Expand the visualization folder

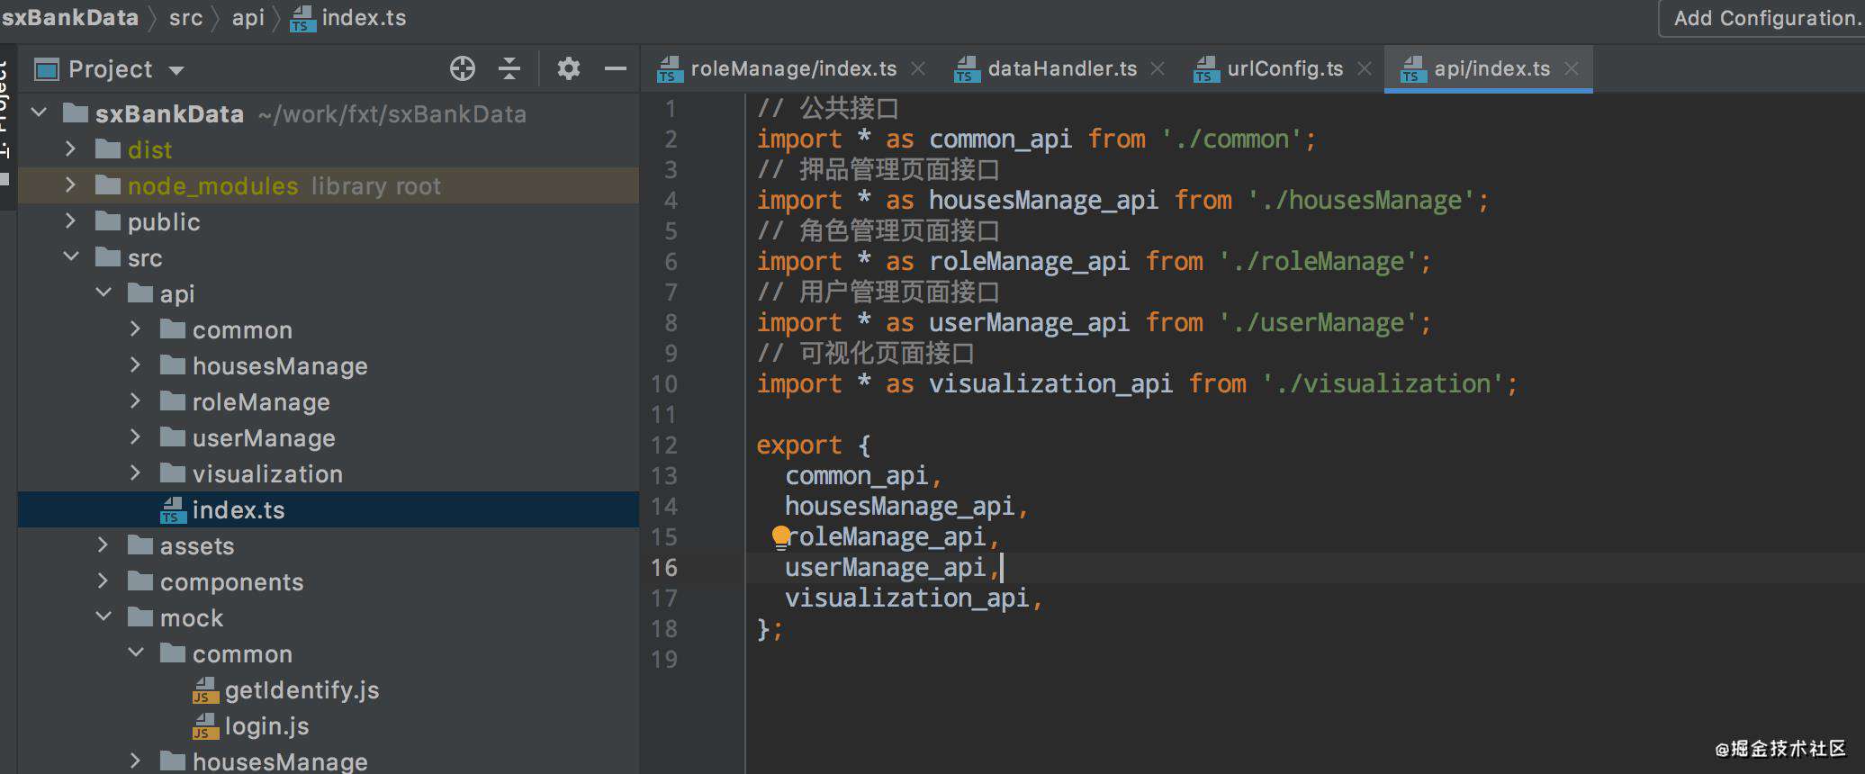click(x=135, y=473)
